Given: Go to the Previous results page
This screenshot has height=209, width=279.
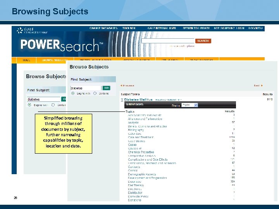Looking at the screenshot, I should pos(127,86).
